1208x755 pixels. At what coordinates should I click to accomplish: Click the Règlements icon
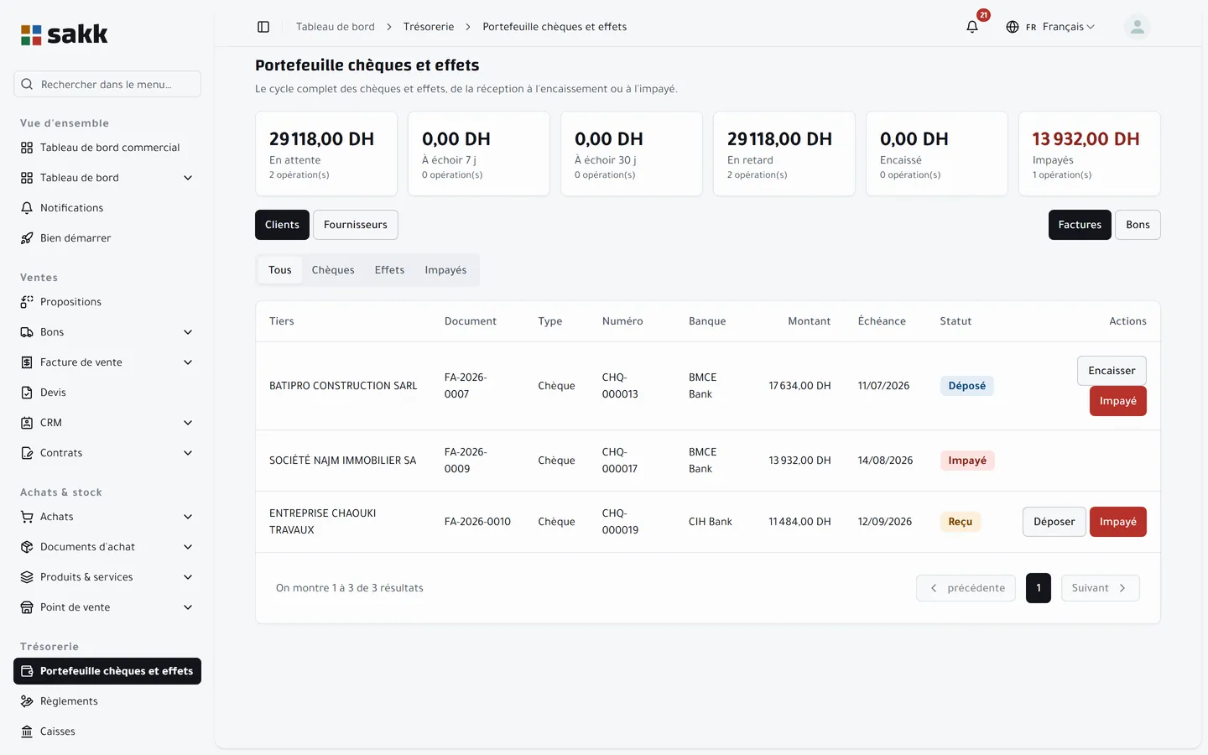coord(27,701)
